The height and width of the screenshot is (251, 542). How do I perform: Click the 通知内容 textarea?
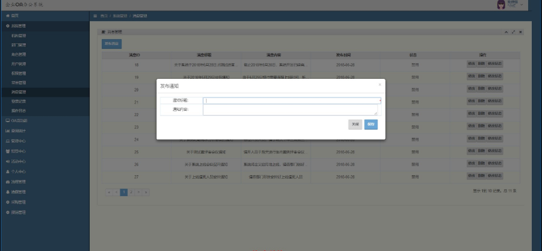pyautogui.click(x=290, y=110)
